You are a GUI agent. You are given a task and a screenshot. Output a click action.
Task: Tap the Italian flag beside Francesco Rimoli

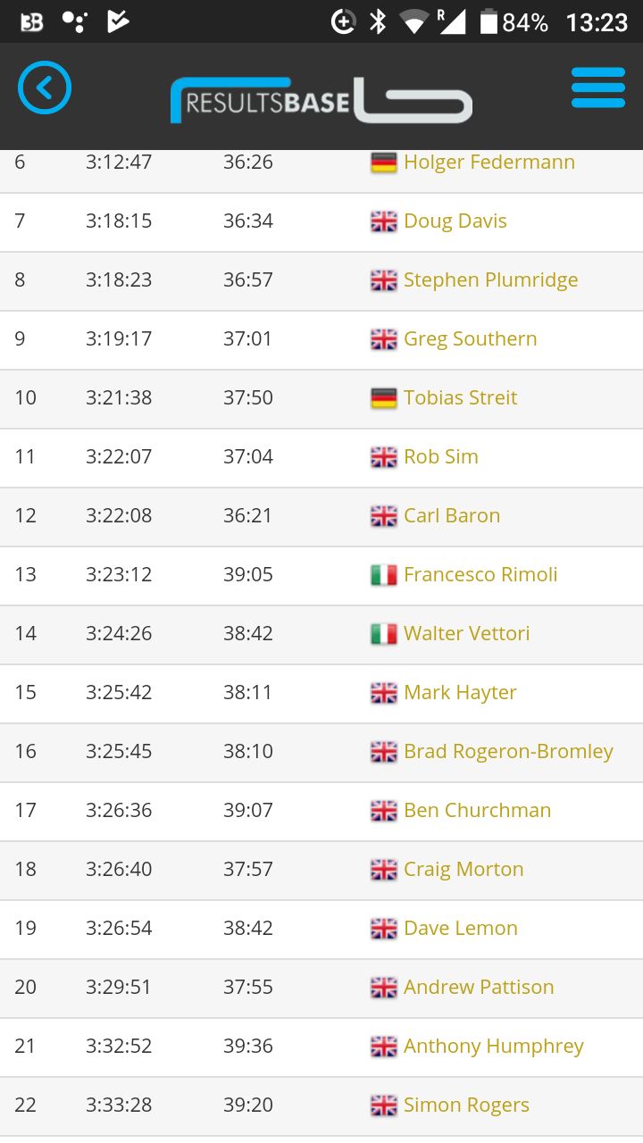(x=384, y=575)
